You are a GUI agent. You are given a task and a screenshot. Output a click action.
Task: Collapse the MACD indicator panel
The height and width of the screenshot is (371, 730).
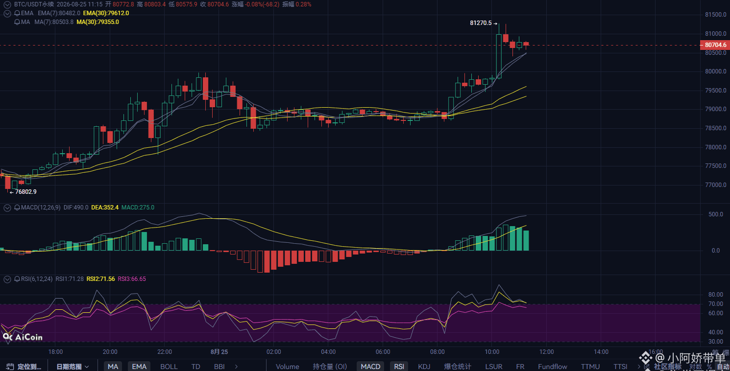(x=7, y=208)
